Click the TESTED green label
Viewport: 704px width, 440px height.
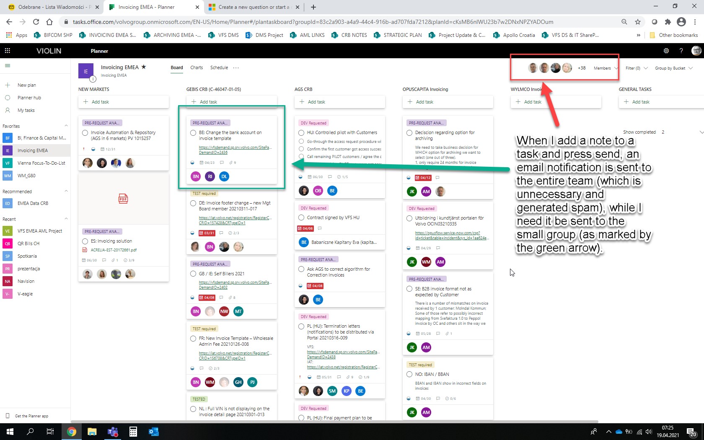point(199,399)
